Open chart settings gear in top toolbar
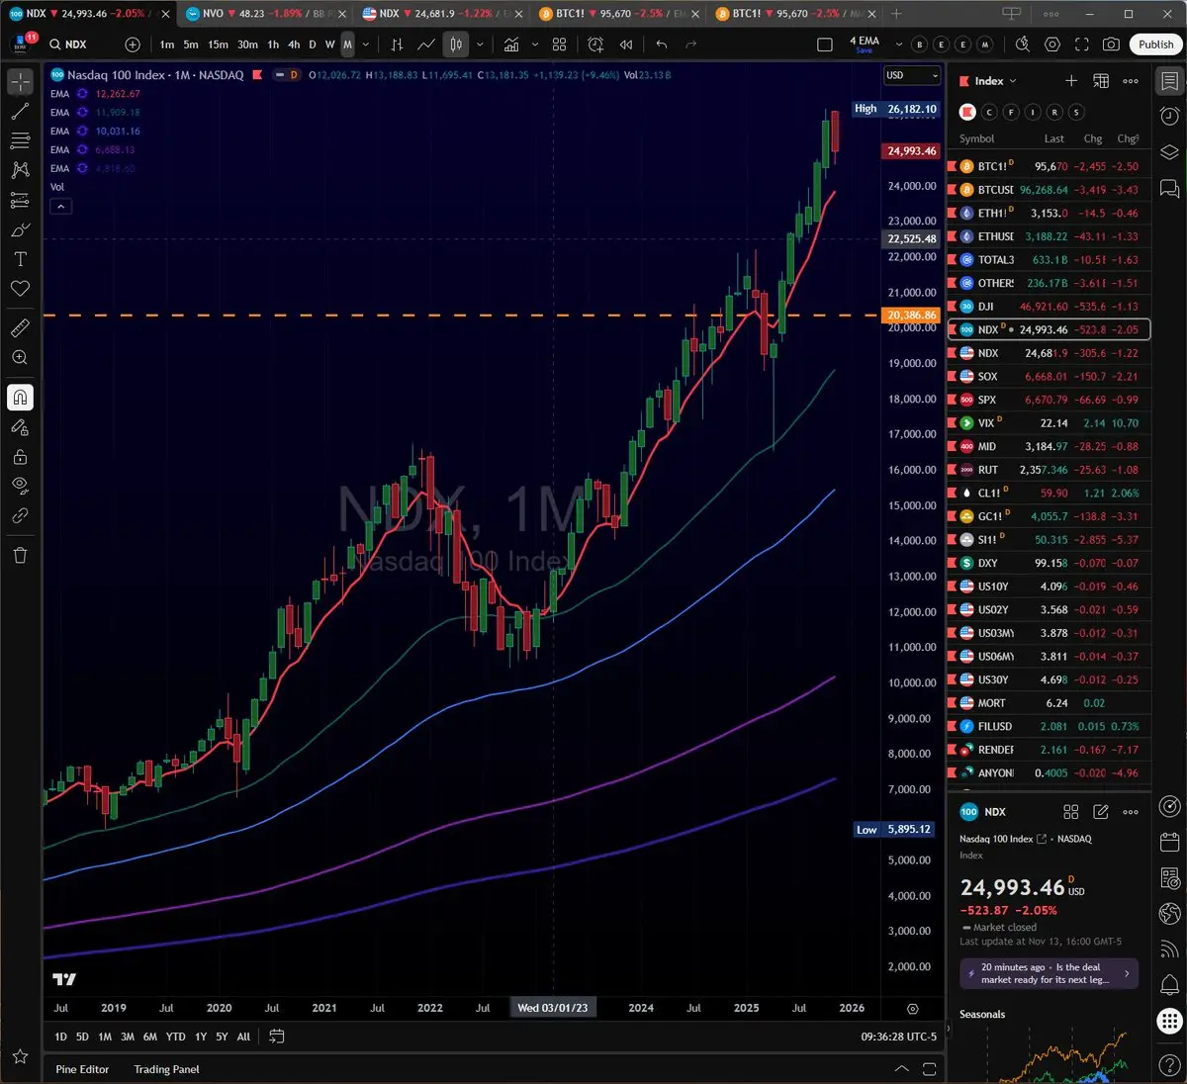1187x1084 pixels. [x=1052, y=45]
